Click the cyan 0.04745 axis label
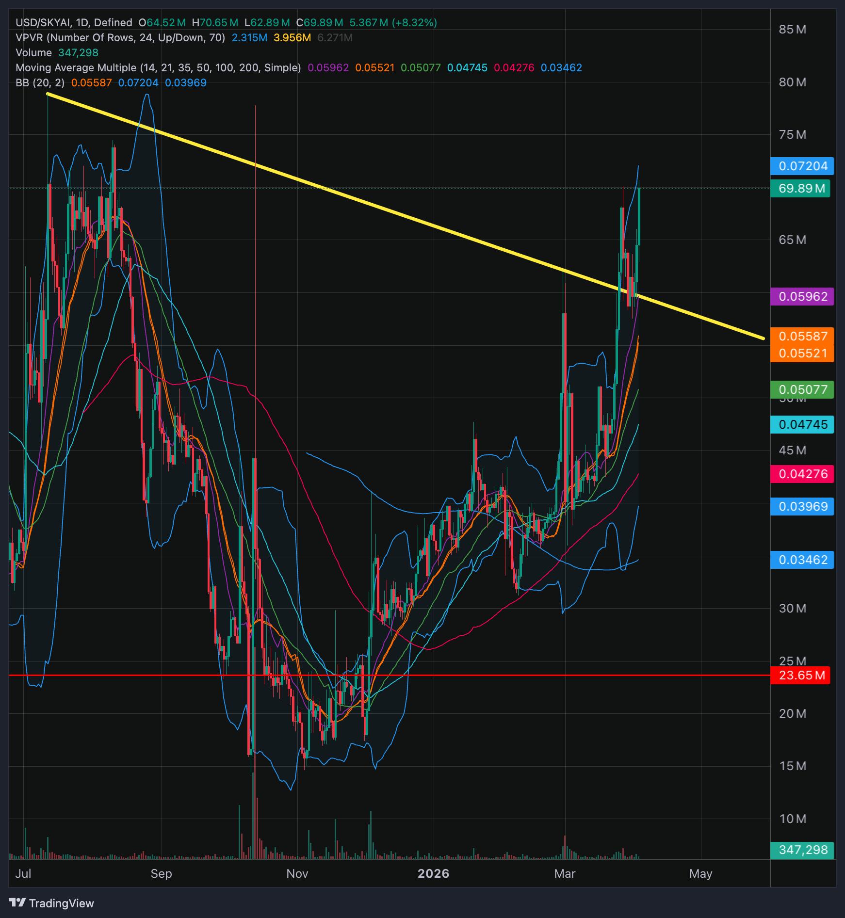845x918 pixels. pyautogui.click(x=802, y=424)
